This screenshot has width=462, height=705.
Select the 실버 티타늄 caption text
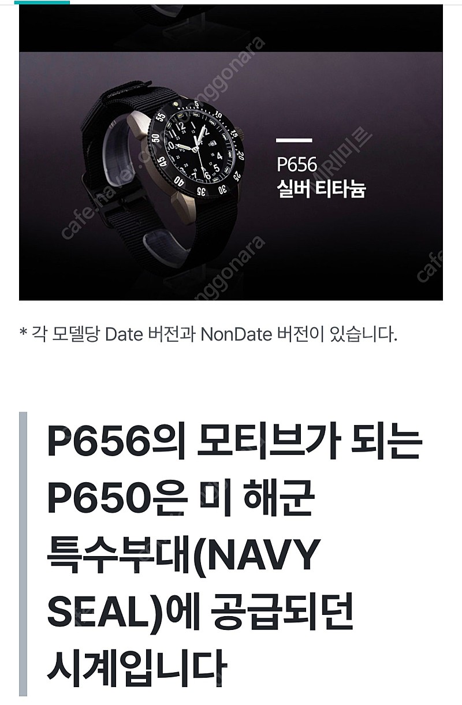click(321, 189)
